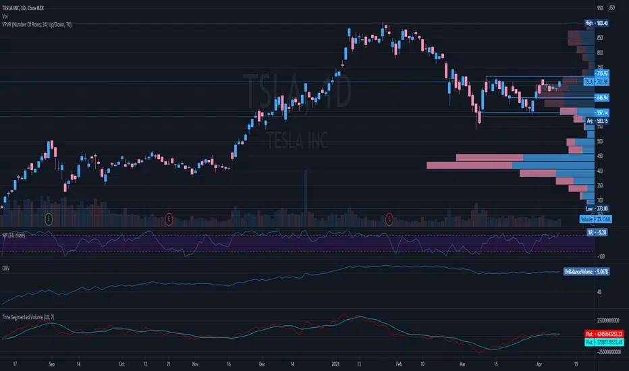
Task: Click the Dec label on the time axis
Action: pyautogui.click(x=262, y=364)
